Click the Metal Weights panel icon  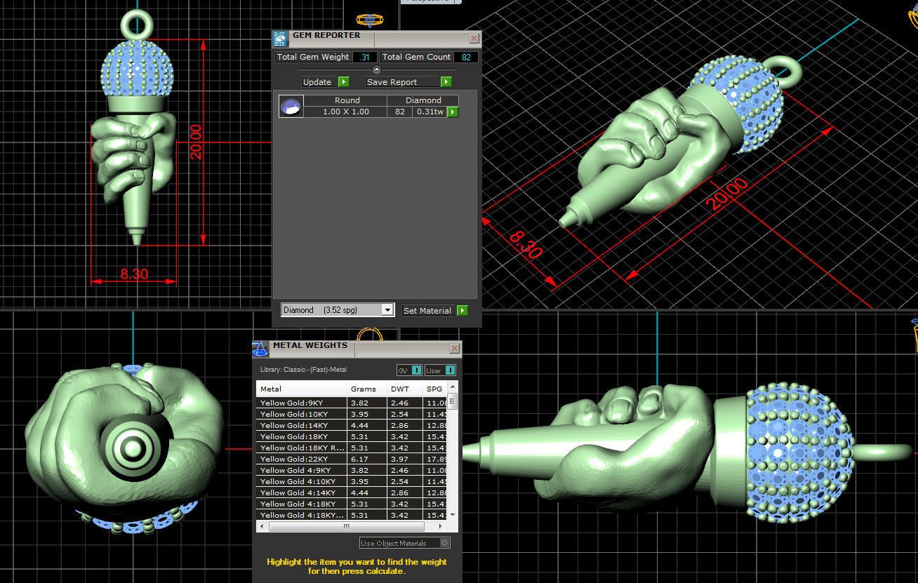[260, 348]
